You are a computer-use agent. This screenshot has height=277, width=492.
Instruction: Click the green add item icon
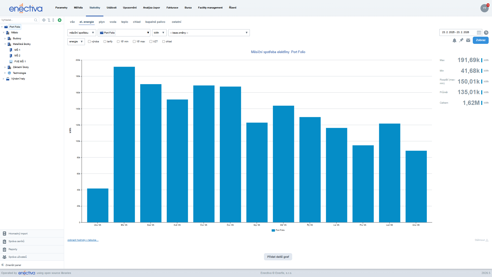click(60, 20)
